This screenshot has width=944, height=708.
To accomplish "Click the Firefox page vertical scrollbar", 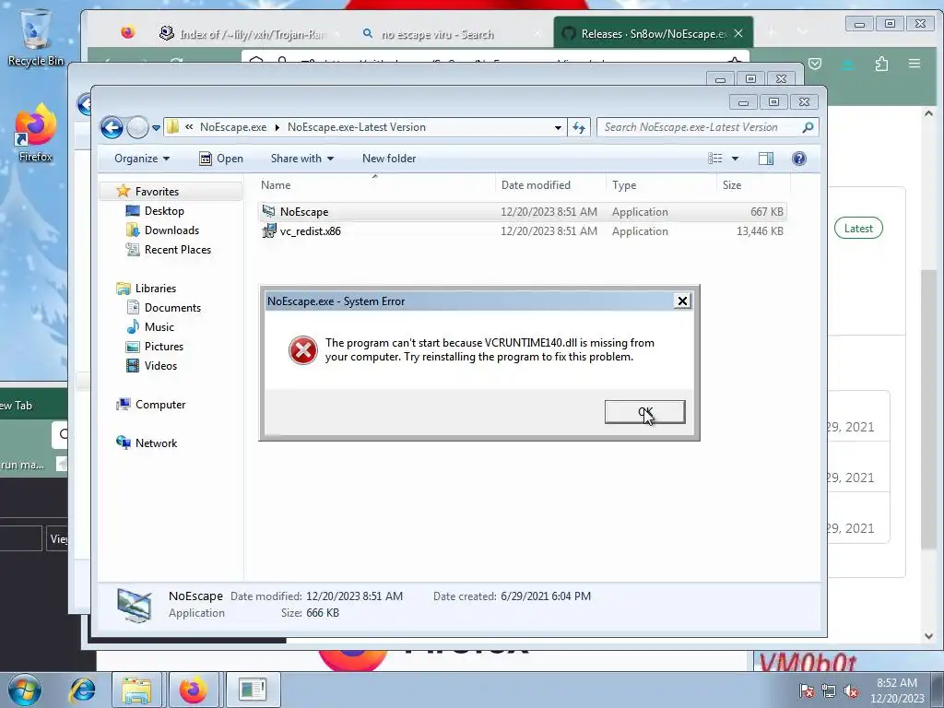I will point(927,409).
